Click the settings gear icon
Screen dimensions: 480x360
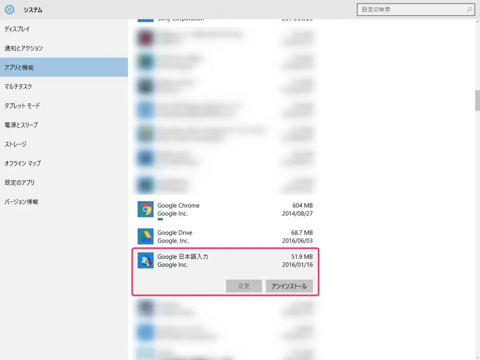9,9
